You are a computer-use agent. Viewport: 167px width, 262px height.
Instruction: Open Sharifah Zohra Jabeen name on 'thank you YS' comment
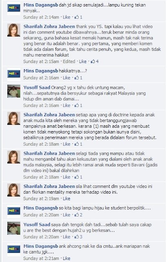tap(49, 26)
